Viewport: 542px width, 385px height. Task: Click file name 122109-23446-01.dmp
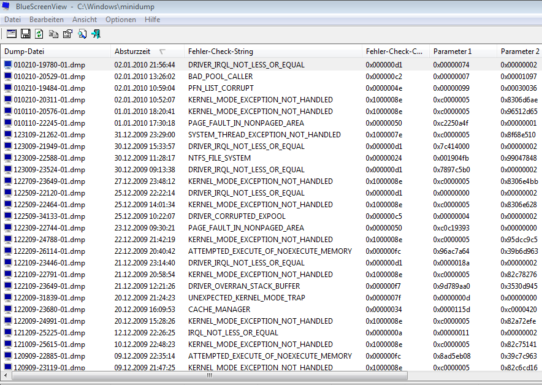pyautogui.click(x=50, y=262)
